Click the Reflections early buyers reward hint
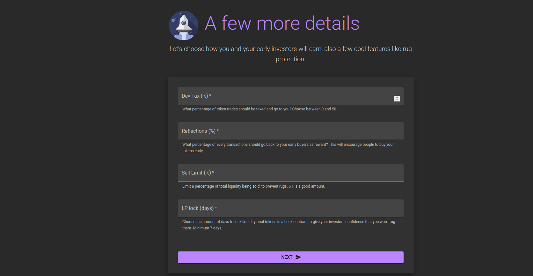The width and height of the screenshot is (533, 276). pyautogui.click(x=288, y=147)
